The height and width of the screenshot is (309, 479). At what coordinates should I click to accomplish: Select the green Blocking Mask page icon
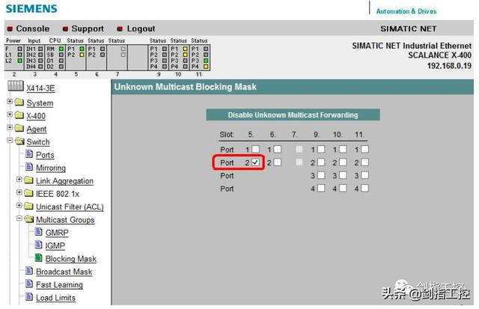click(38, 257)
